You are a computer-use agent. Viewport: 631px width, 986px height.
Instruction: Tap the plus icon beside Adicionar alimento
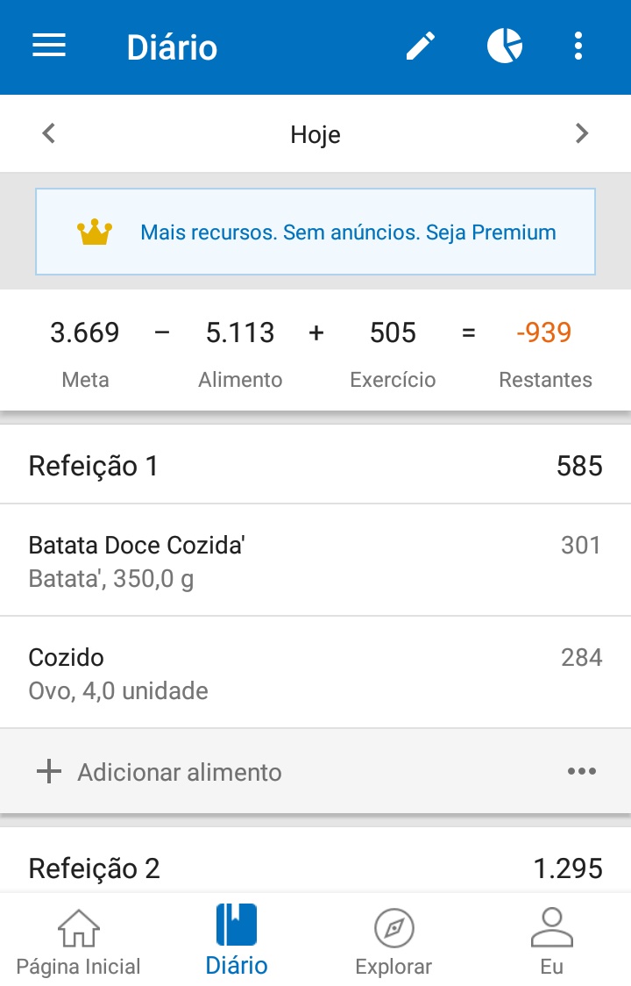point(49,771)
